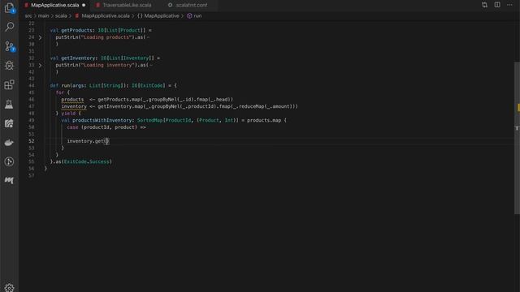
Task: Click the Open Changes icon in editor title bar
Action: (x=484, y=5)
